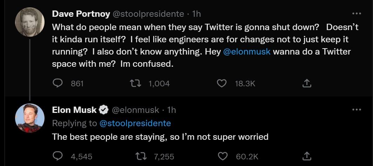This screenshot has width=373, height=166.
Task: Click the Dave Portnoy display name
Action: pos(80,14)
